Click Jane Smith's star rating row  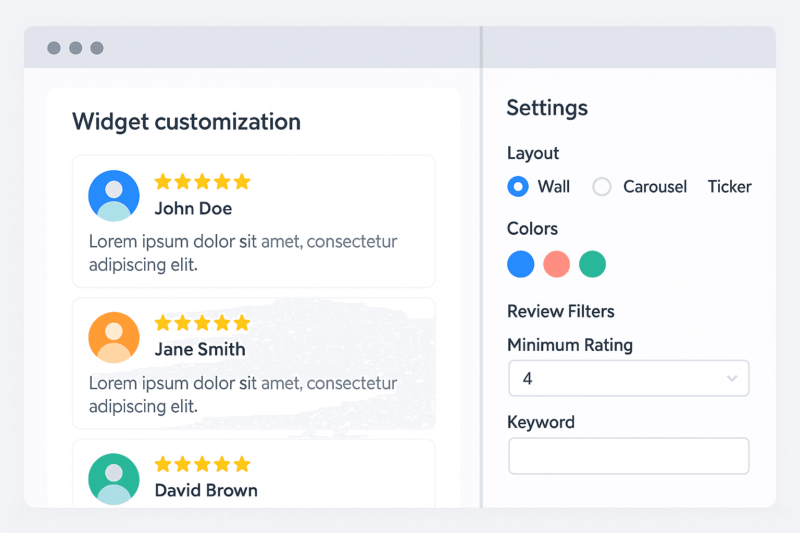point(203,323)
